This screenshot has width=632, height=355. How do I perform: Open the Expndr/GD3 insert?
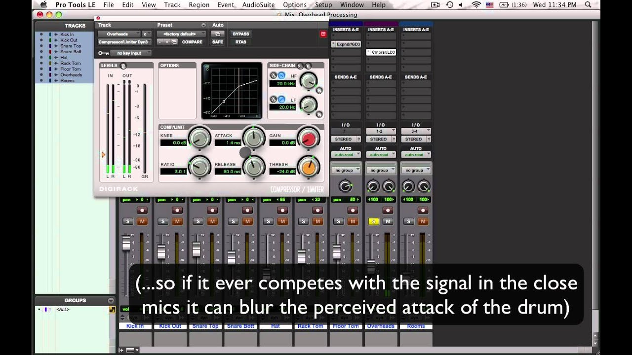click(x=346, y=44)
